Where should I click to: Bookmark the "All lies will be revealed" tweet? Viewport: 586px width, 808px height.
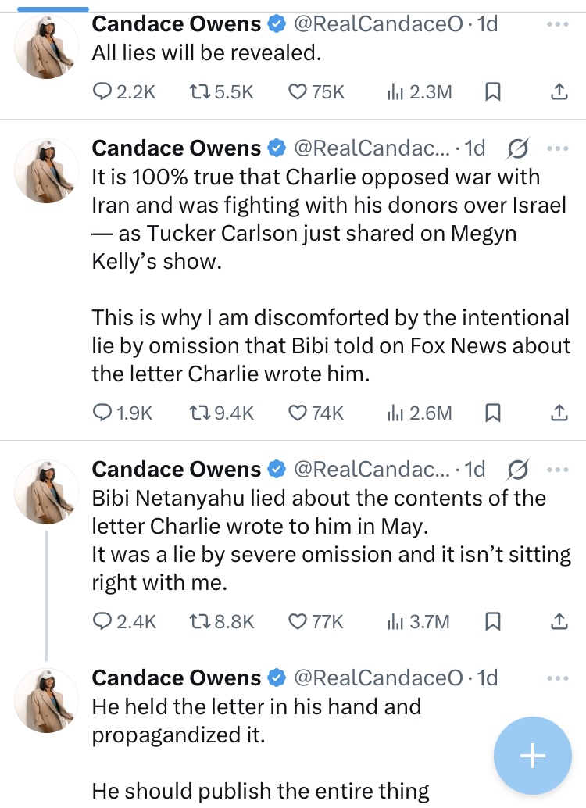click(493, 92)
